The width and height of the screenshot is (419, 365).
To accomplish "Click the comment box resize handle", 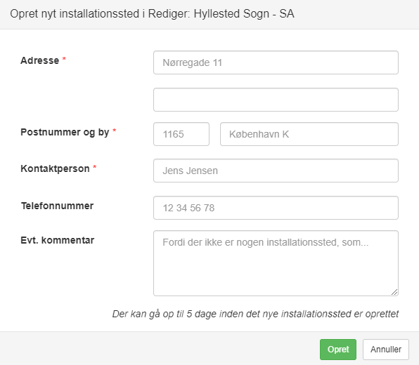I will [394, 292].
